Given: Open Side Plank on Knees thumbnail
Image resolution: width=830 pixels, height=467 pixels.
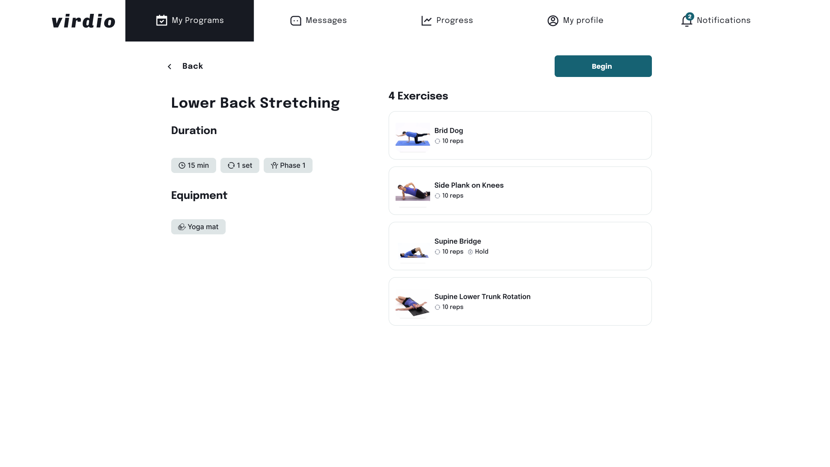Looking at the screenshot, I should [412, 191].
